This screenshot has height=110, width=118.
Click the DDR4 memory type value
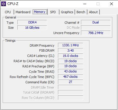[x=32, y=22]
